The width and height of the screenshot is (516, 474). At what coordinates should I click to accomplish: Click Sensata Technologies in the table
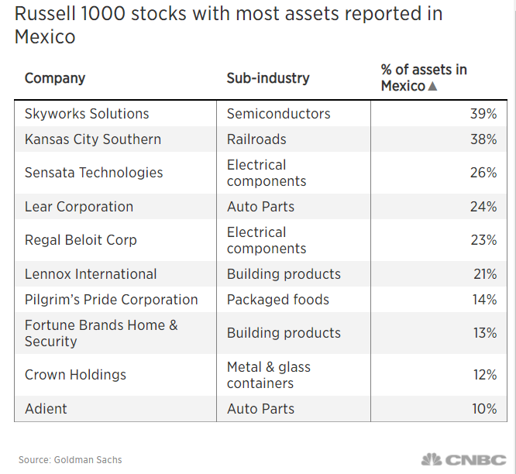pyautogui.click(x=94, y=173)
